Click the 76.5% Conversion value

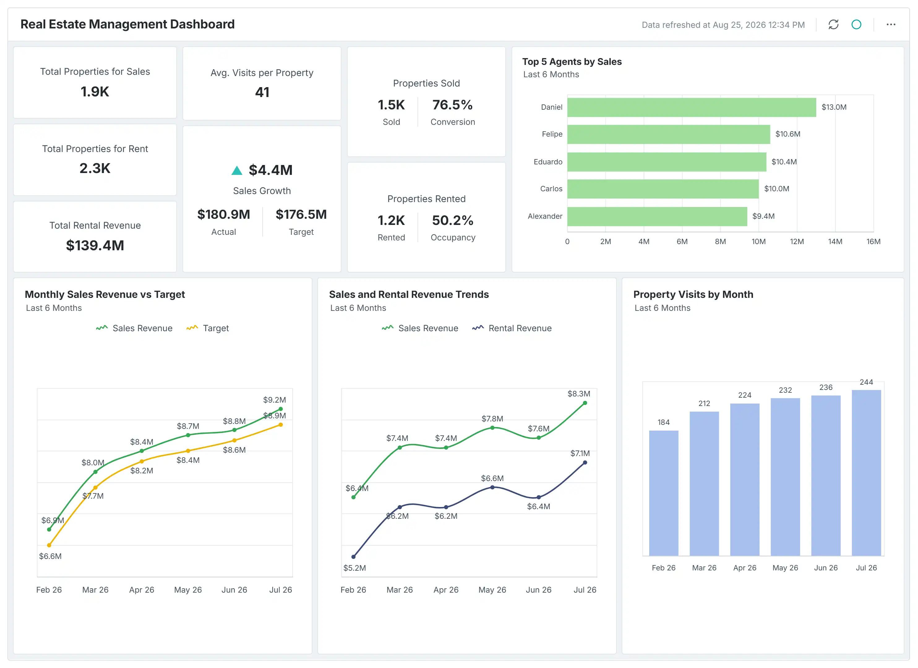[x=453, y=105]
